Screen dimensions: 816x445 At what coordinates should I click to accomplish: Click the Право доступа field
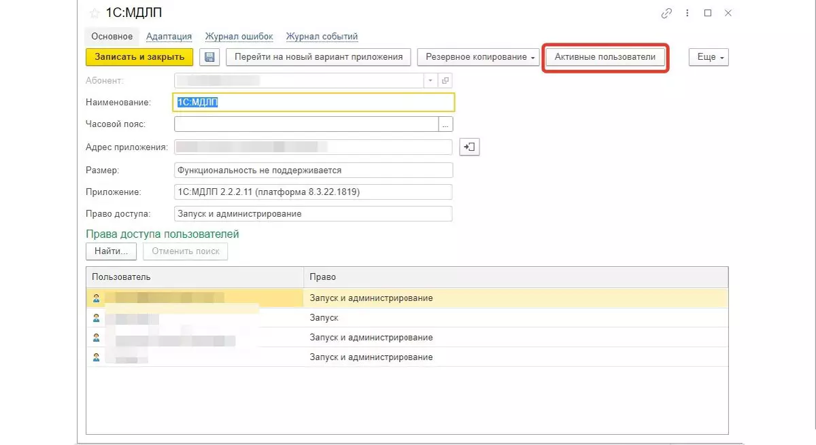[313, 213]
